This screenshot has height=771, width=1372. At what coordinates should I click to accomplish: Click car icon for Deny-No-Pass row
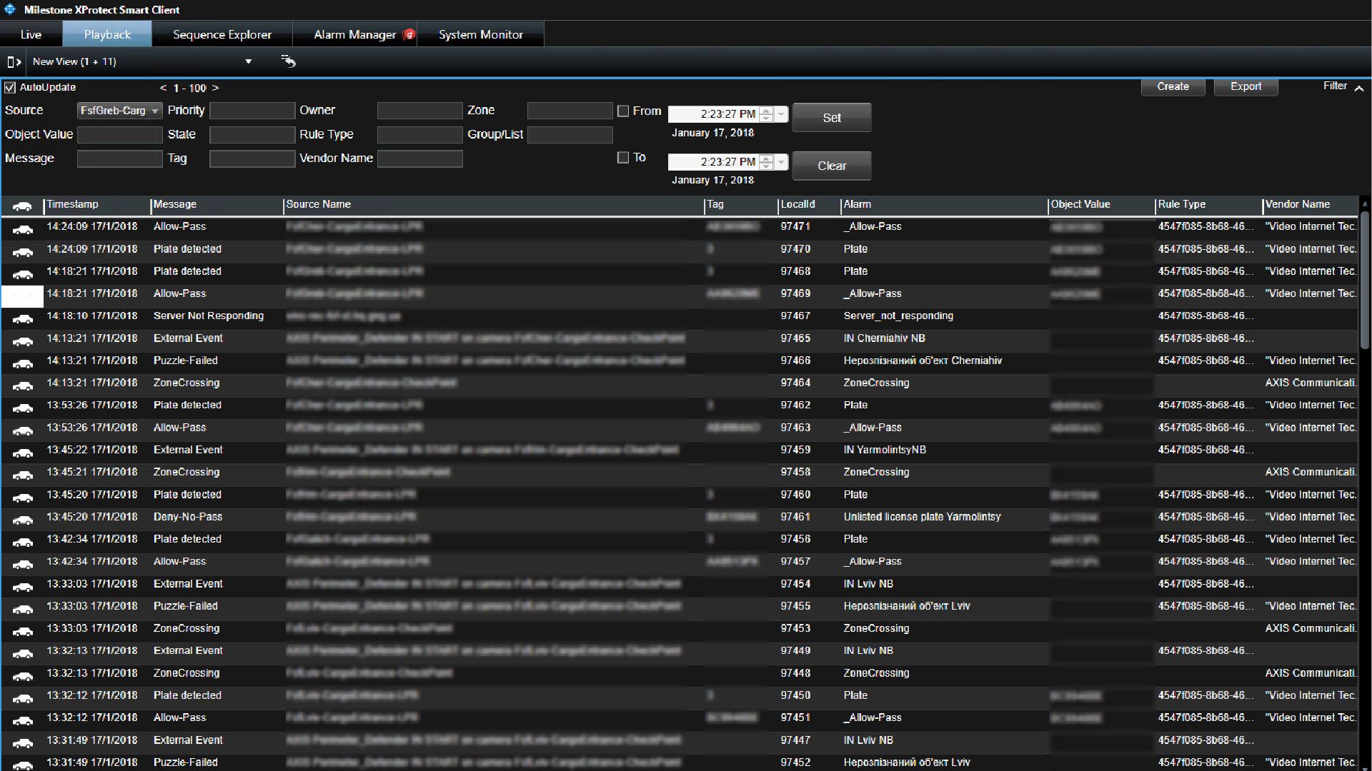23,519
